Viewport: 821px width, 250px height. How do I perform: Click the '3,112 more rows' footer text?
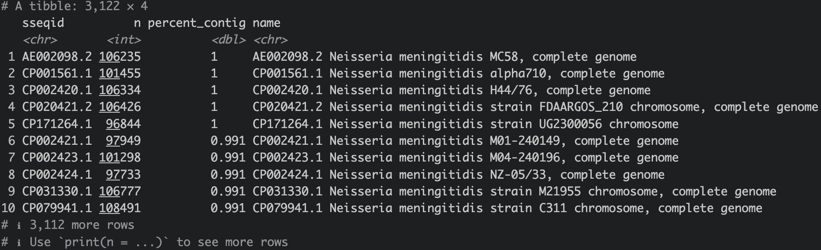pyautogui.click(x=82, y=225)
